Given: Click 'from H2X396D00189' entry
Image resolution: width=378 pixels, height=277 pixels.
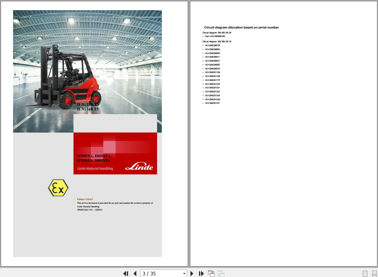Looking at the screenshot, I should coord(215,36).
